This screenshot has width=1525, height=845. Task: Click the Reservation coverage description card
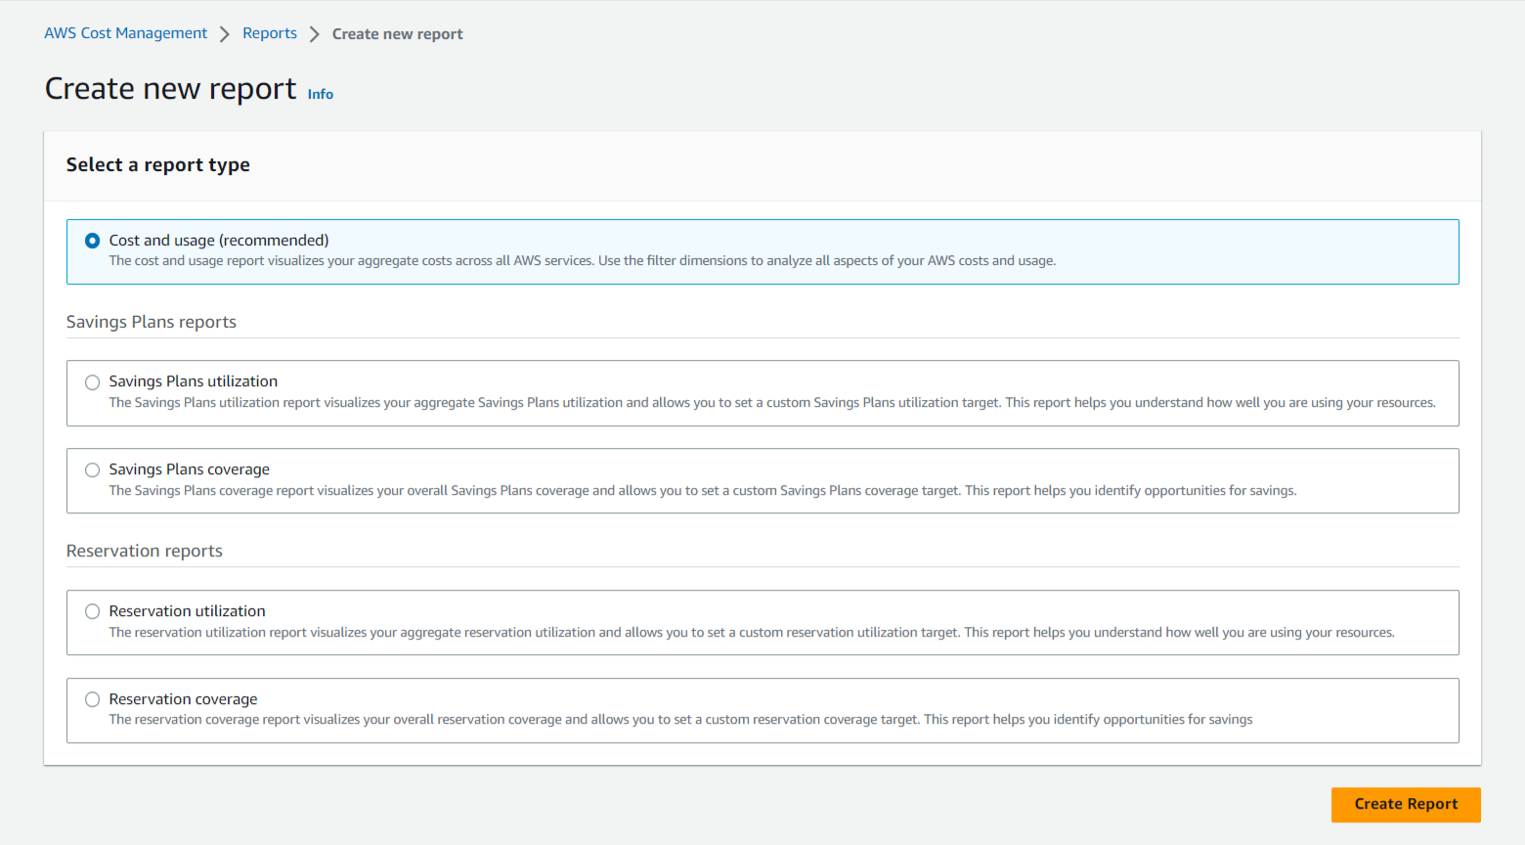point(762,719)
